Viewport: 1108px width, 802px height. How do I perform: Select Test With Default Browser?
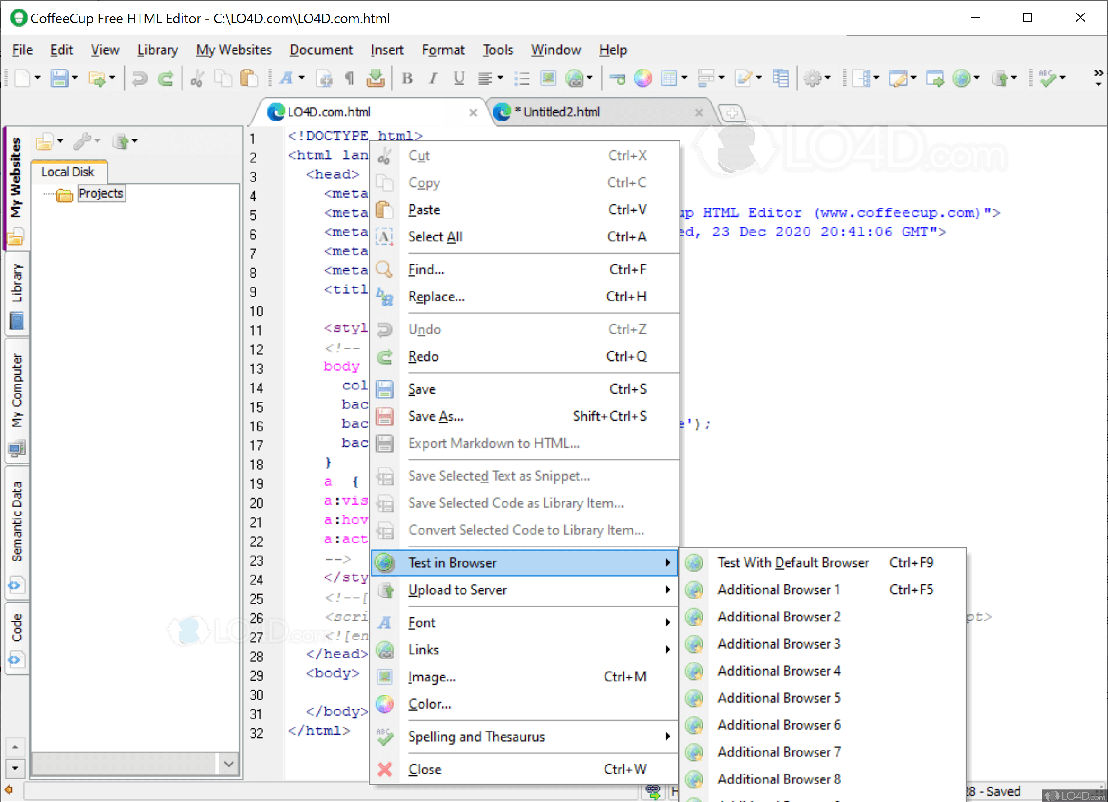tap(823, 563)
